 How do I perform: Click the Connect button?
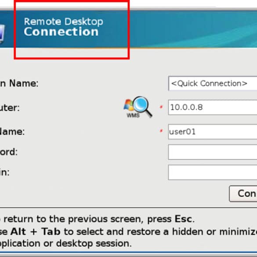coord(243,194)
